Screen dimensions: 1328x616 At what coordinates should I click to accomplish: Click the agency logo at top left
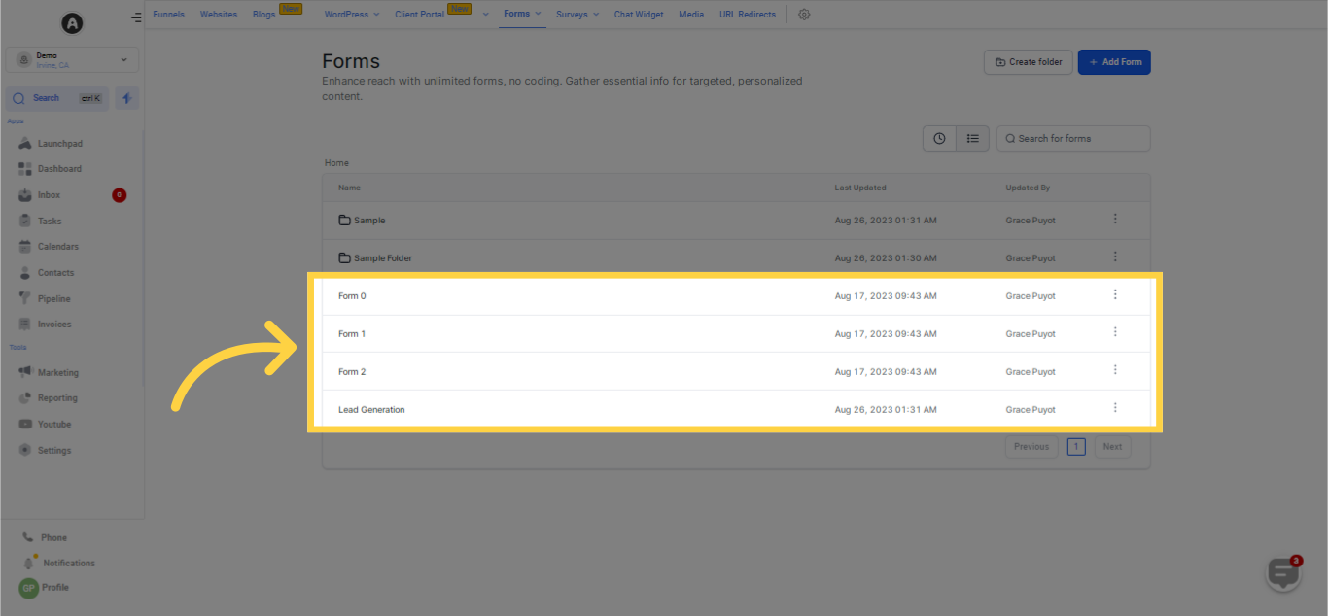(72, 22)
